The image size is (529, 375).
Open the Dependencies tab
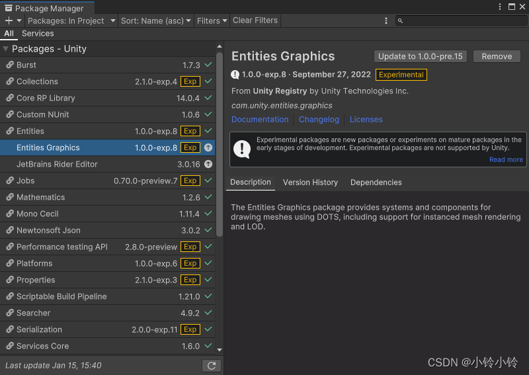pos(376,183)
